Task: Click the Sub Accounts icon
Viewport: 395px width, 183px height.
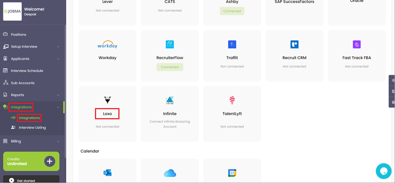Action: 5,83
